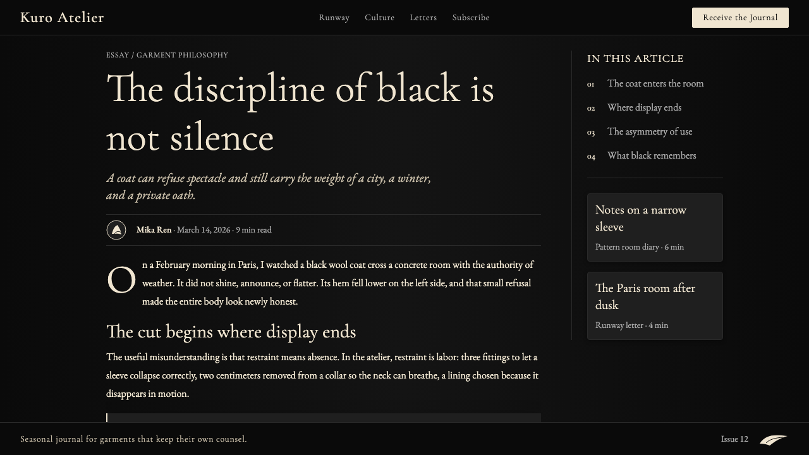The height and width of the screenshot is (455, 809).
Task: Click the author avatar icon beside Mika Ren
Action: click(116, 230)
